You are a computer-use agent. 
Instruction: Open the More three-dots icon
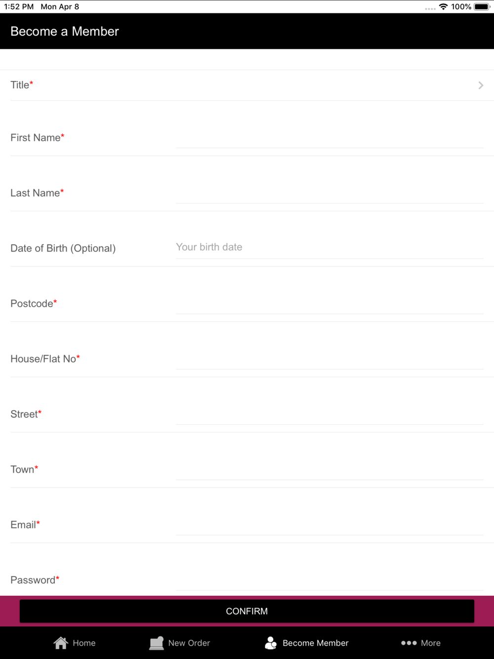pyautogui.click(x=409, y=643)
